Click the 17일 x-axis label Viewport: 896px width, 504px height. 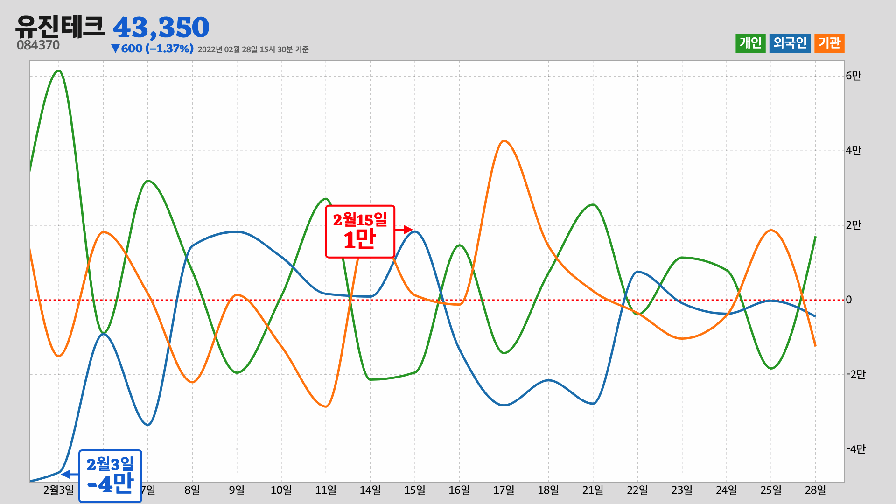[x=504, y=490]
